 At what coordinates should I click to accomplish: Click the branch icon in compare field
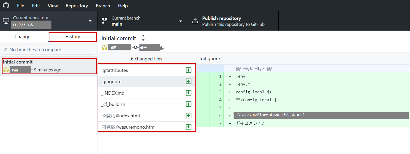(6, 49)
